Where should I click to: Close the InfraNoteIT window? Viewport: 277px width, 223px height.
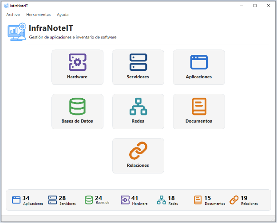[x=269, y=6]
